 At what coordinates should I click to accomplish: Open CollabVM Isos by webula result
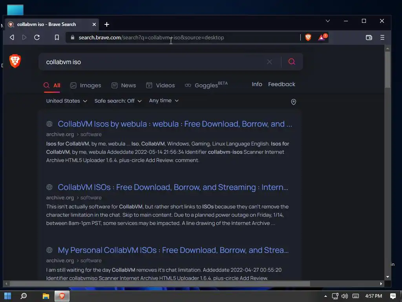pyautogui.click(x=175, y=124)
